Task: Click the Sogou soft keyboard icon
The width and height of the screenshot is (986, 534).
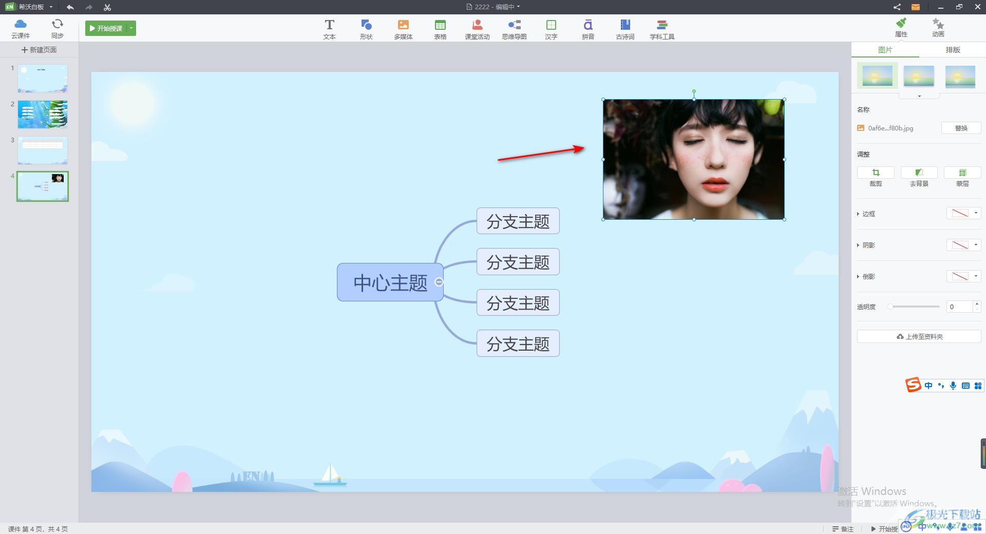Action: click(965, 386)
